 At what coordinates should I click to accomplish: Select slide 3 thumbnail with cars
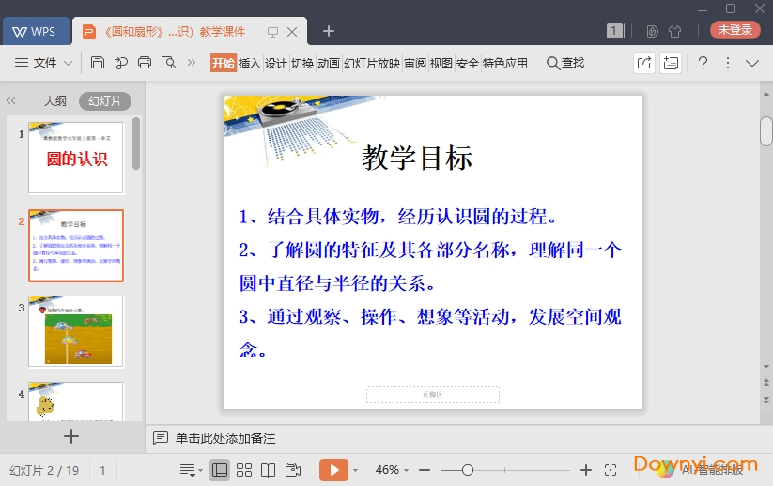76,331
